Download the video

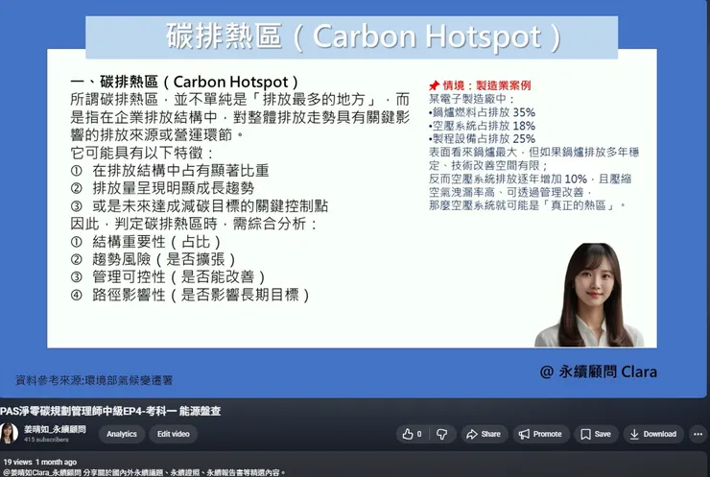(653, 434)
